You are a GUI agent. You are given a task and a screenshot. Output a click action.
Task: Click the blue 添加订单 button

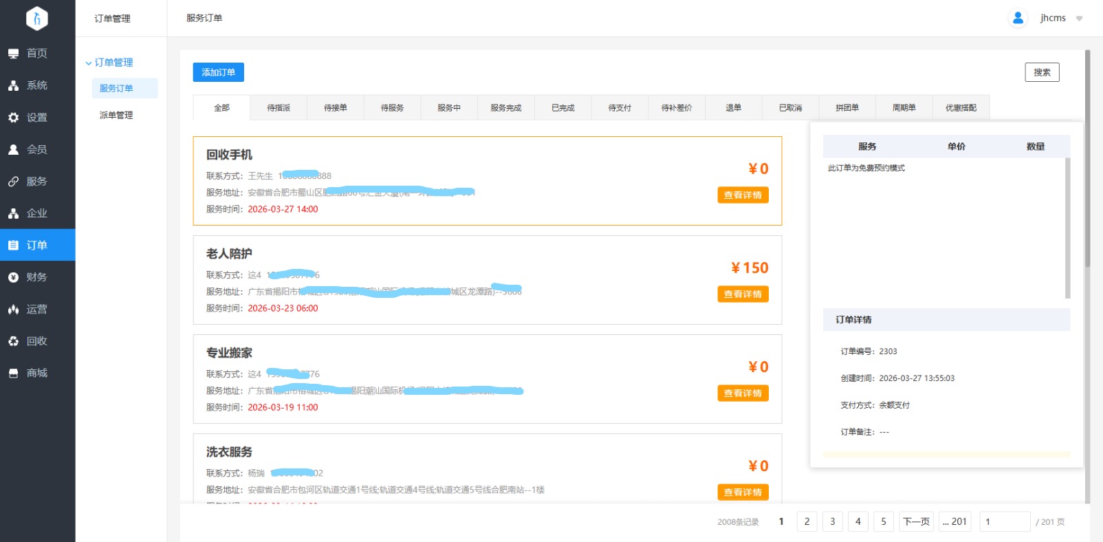click(x=218, y=72)
